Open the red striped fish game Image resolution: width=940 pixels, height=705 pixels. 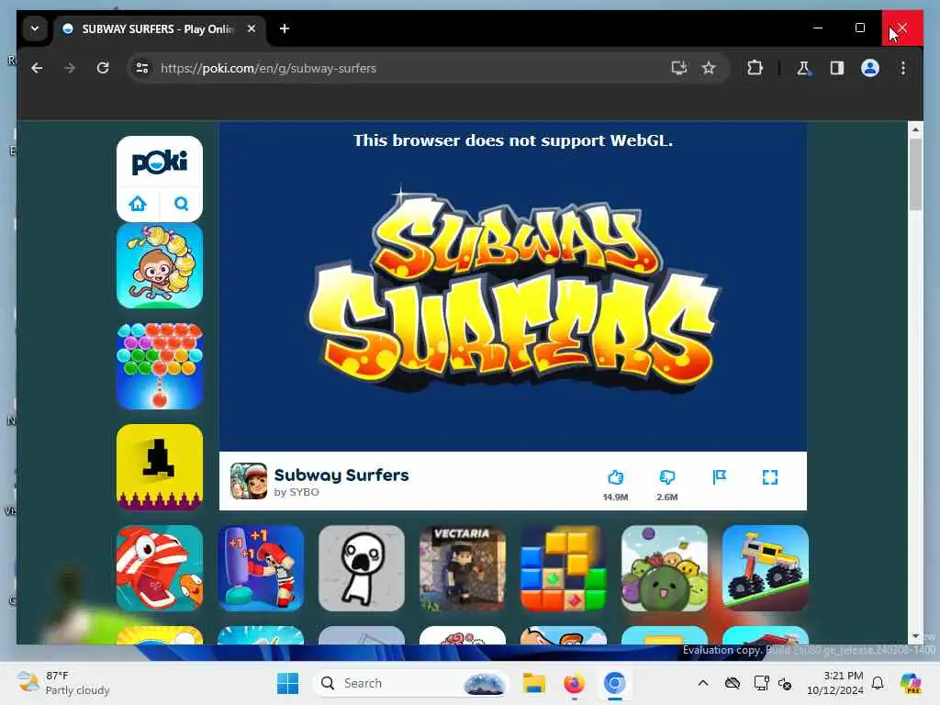pos(160,568)
